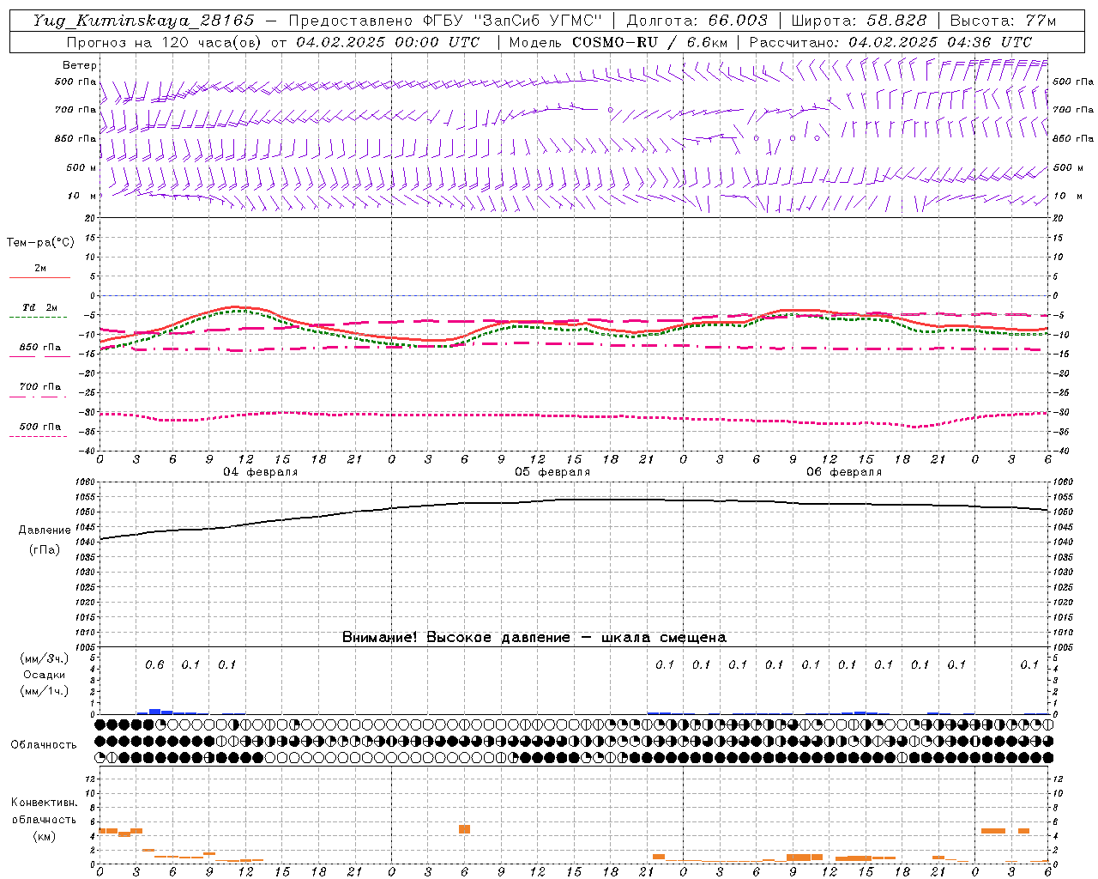Screen dimensions: 1098x879
Task: Click the Ветер wind panel label
Action: coord(80,65)
